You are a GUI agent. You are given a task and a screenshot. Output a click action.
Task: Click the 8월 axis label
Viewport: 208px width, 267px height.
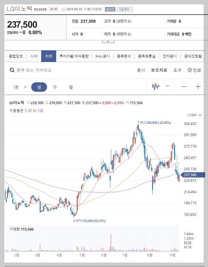pos(150,255)
